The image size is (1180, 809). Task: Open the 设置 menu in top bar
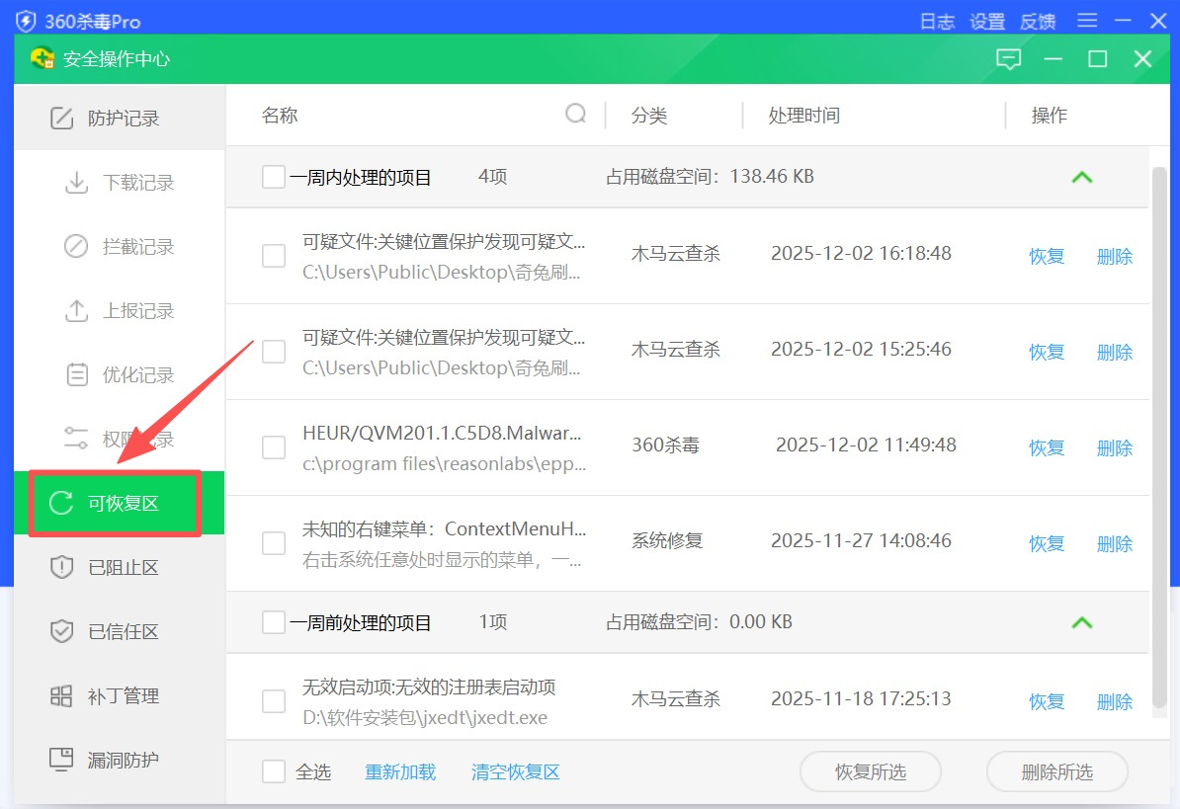(986, 21)
